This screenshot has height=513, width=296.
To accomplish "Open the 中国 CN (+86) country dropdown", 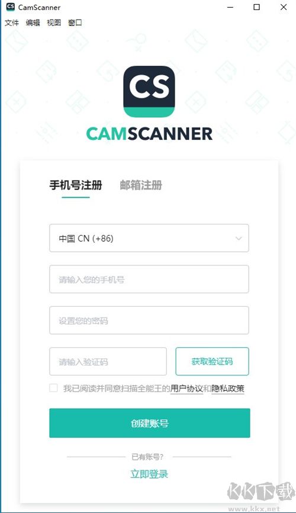I will click(x=149, y=238).
